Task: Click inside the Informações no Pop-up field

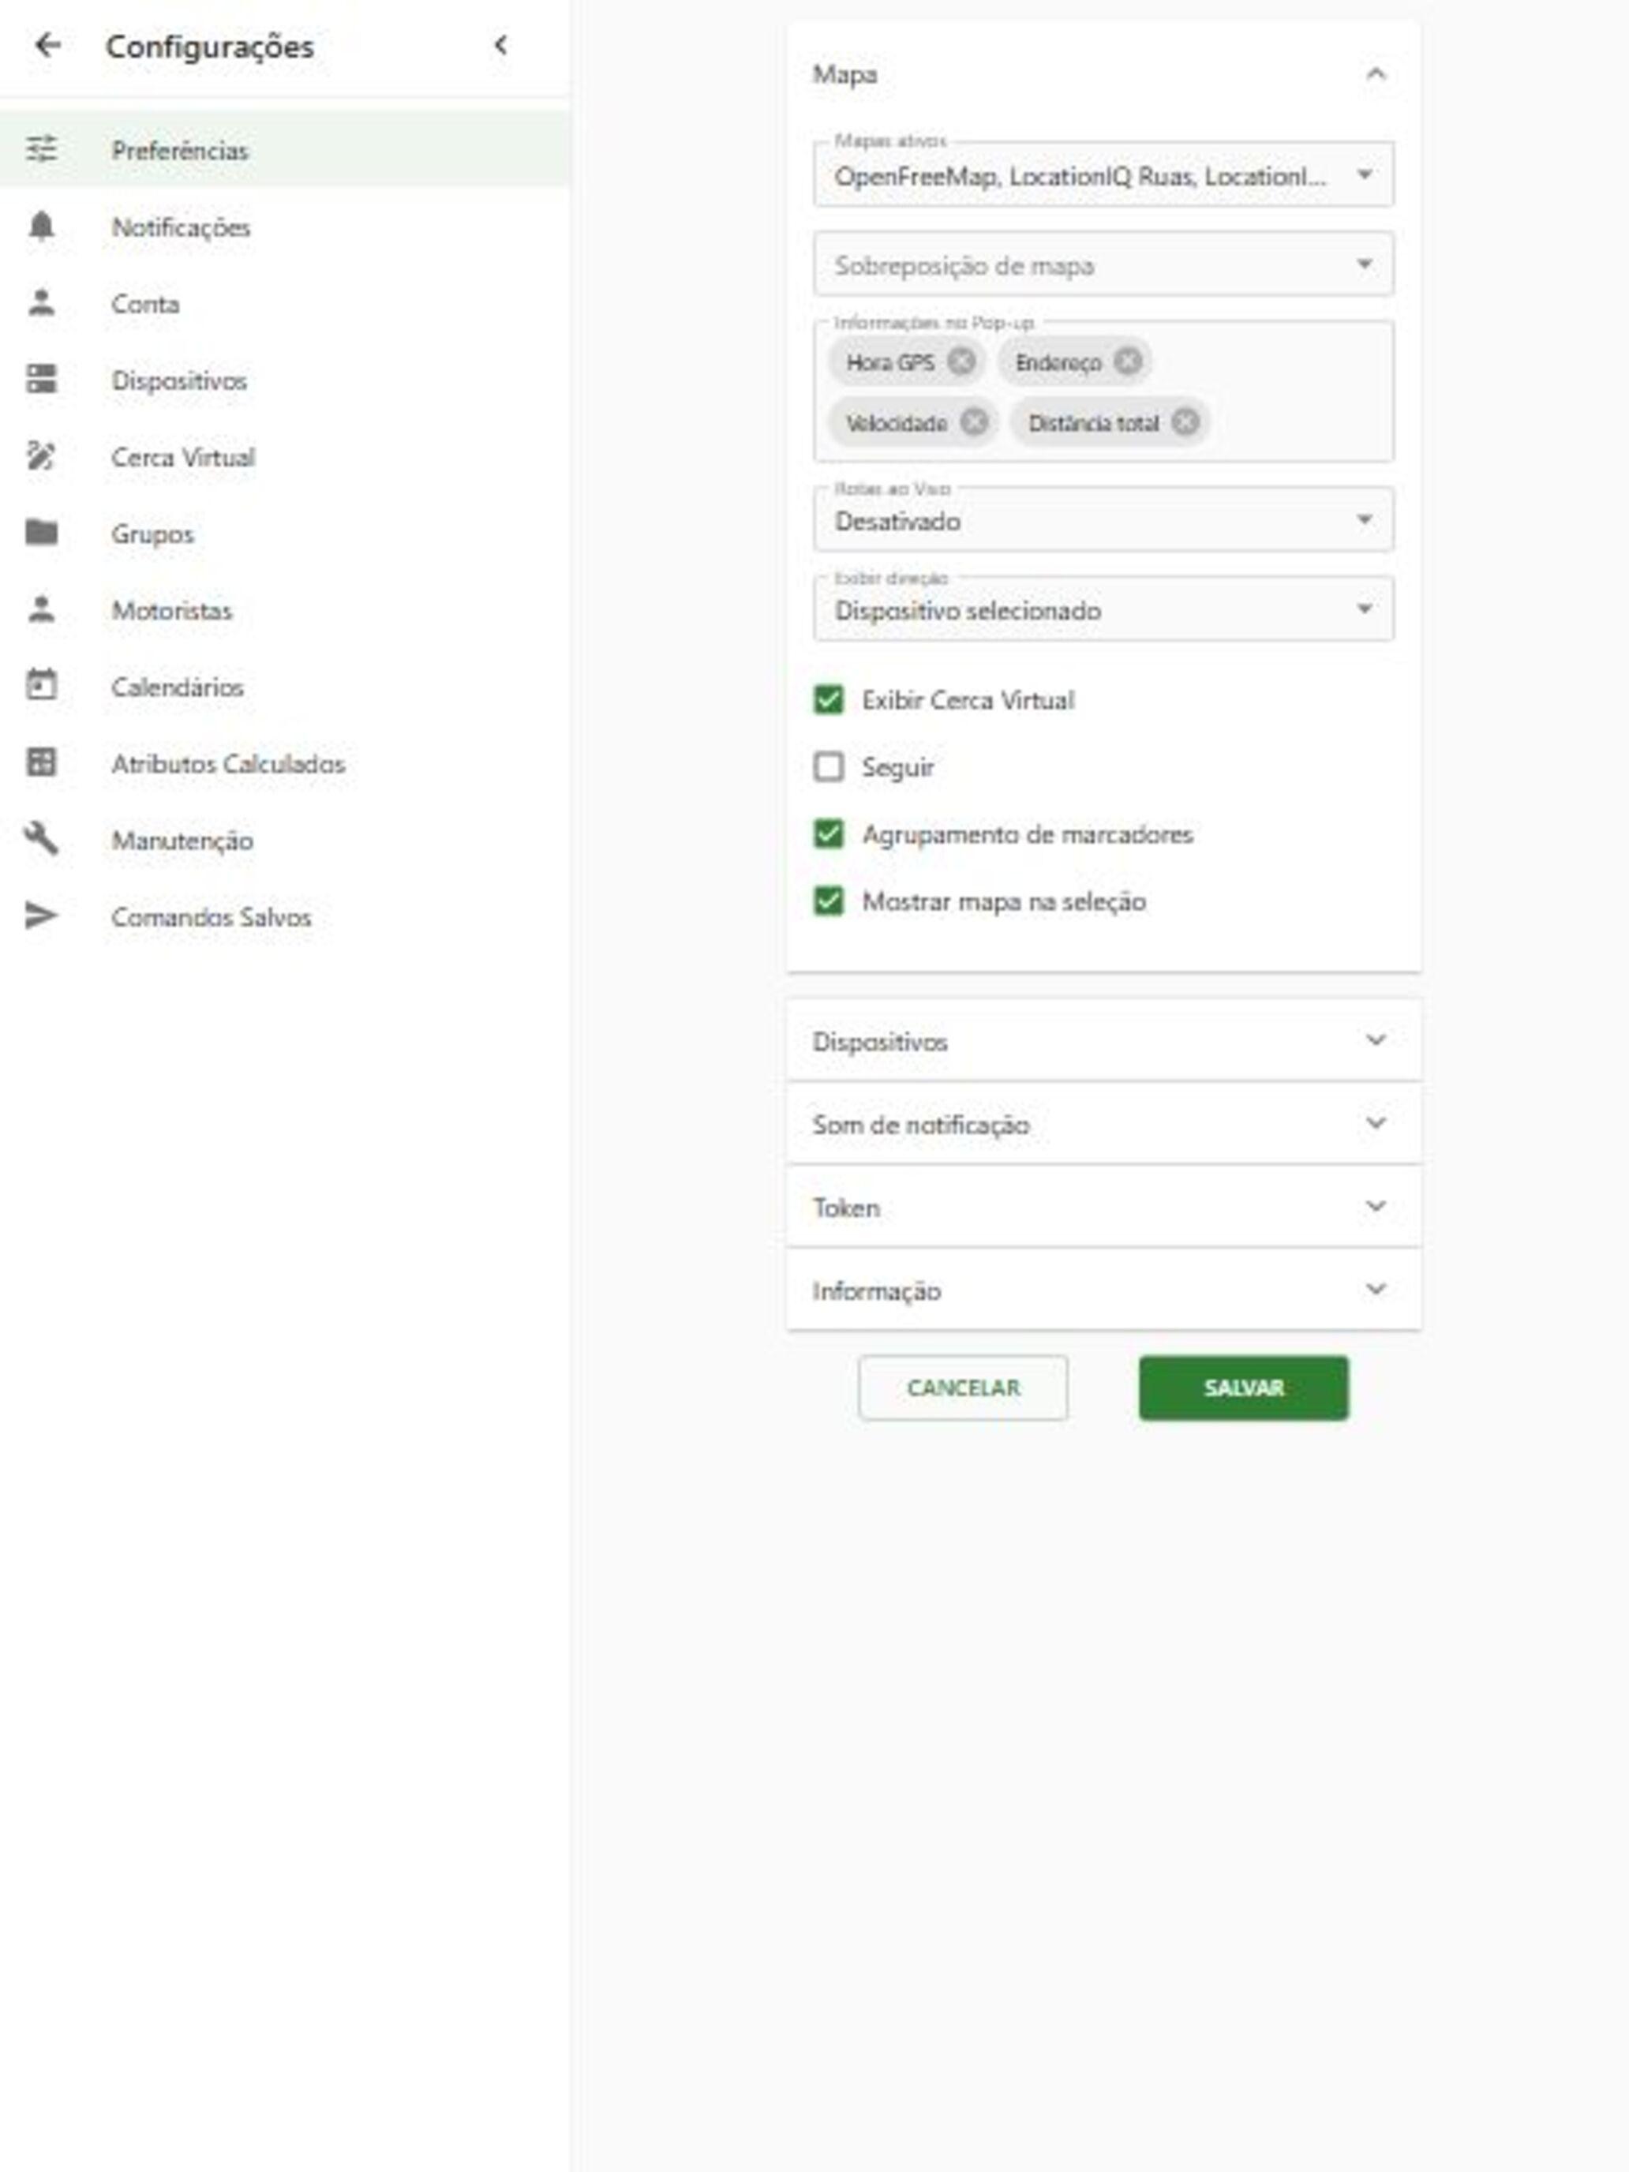Action: (x=1103, y=391)
